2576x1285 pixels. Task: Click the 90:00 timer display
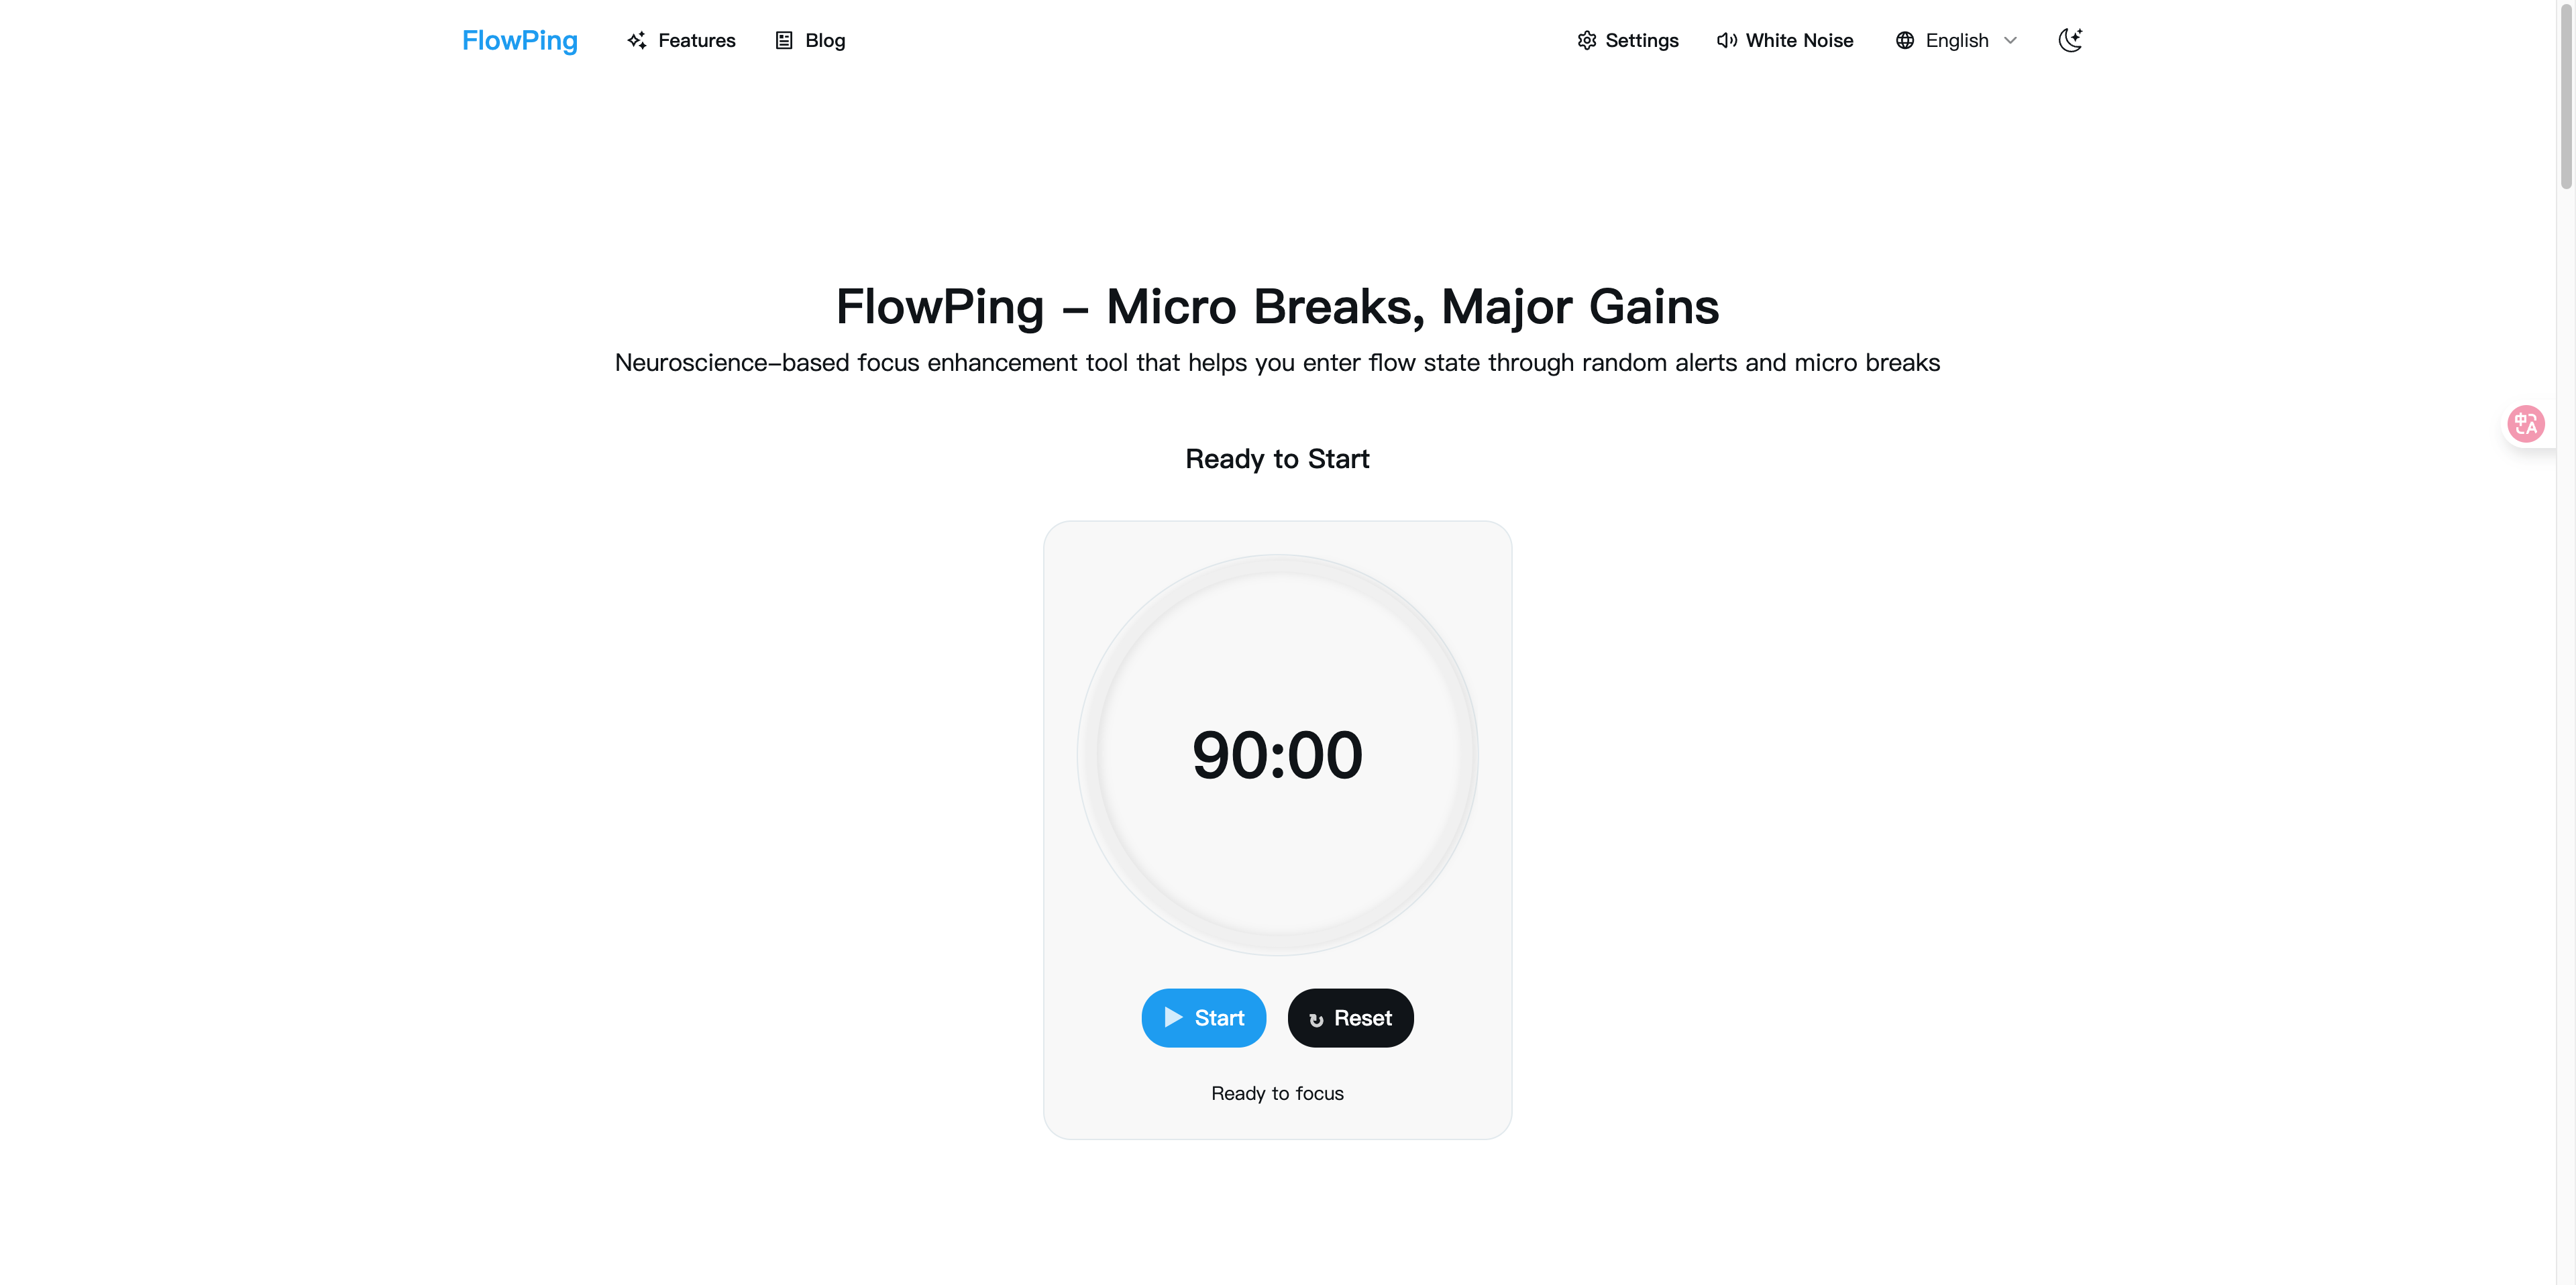click(x=1277, y=755)
